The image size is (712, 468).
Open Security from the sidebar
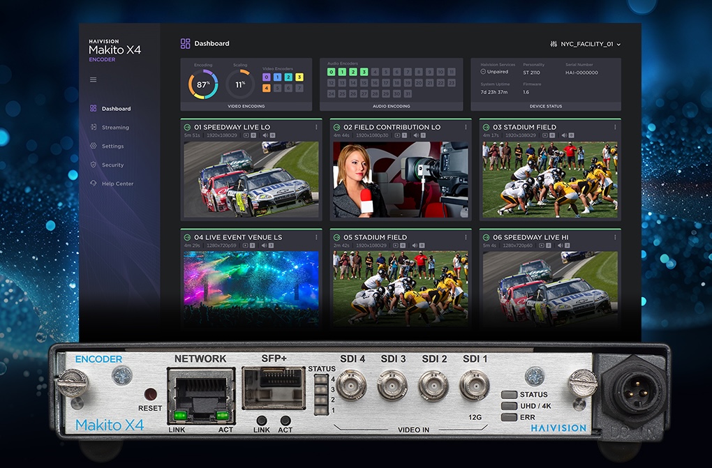(107, 165)
